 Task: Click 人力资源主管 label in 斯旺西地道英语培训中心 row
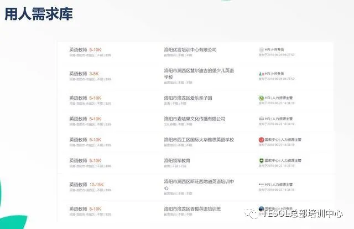[x=282, y=185]
